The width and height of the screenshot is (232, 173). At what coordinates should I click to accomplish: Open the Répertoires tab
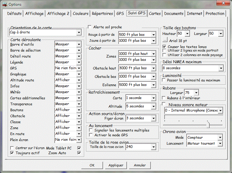click(102, 13)
